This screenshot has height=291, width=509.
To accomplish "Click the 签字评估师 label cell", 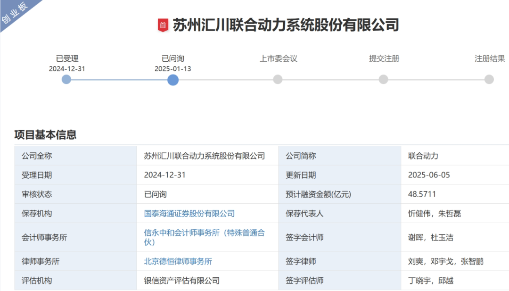I will 339,280.
